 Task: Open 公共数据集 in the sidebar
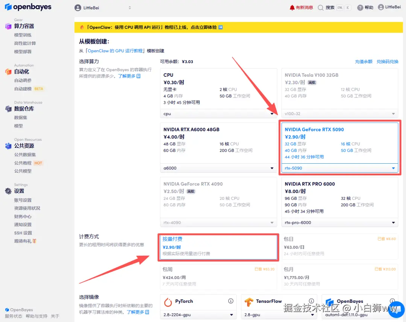(25, 155)
